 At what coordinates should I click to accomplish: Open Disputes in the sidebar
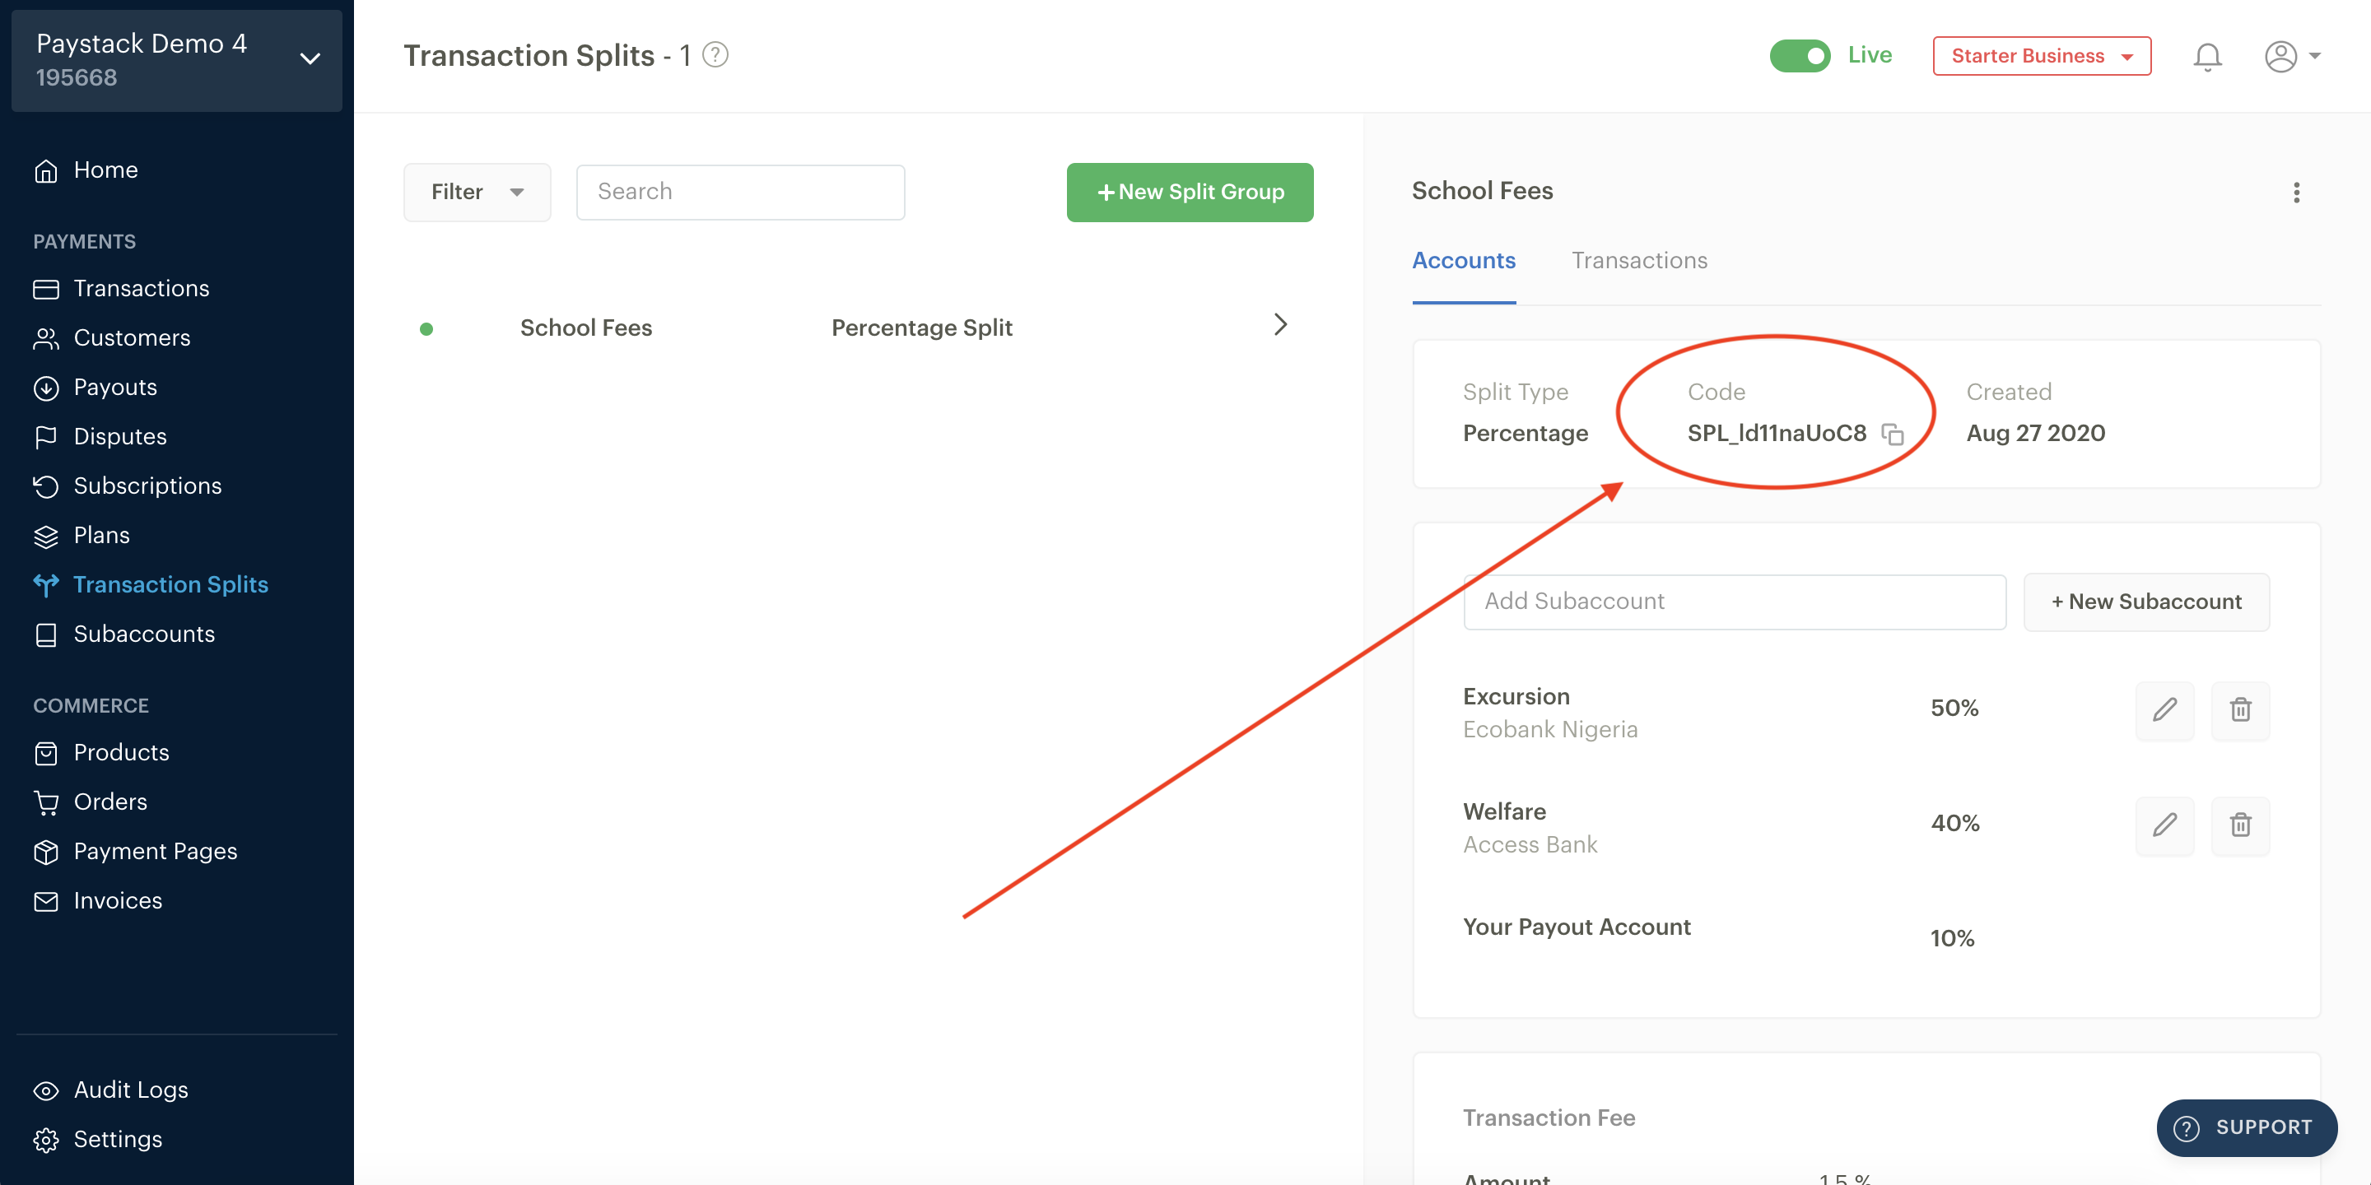coord(100,437)
